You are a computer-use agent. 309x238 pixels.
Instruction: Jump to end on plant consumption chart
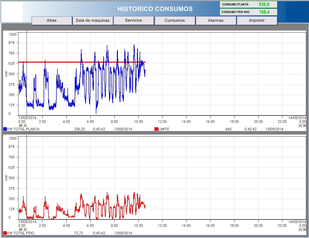[x=304, y=125]
